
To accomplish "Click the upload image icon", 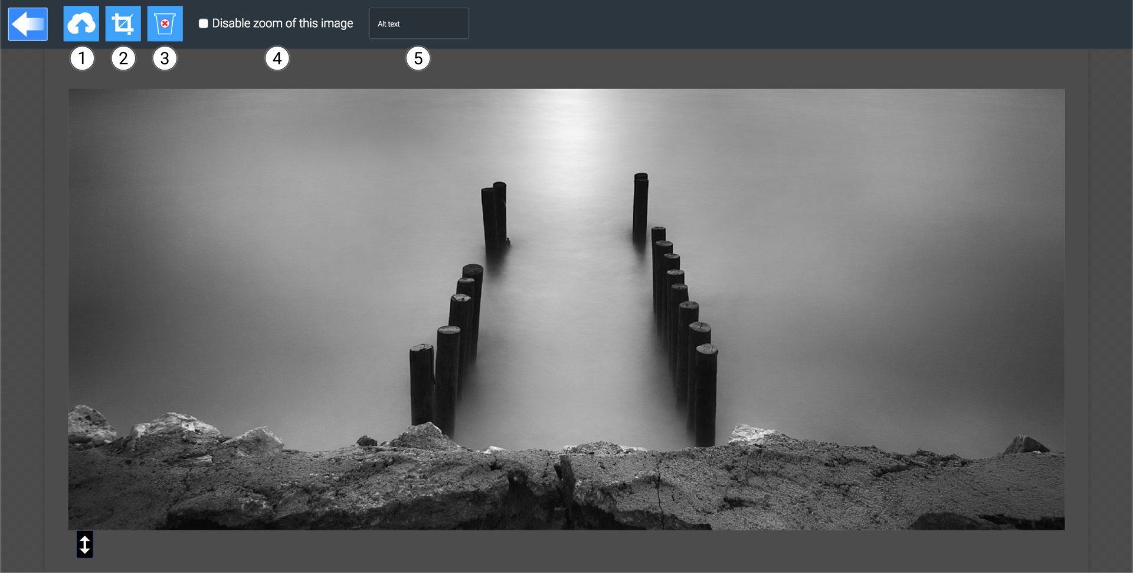I will (x=81, y=24).
